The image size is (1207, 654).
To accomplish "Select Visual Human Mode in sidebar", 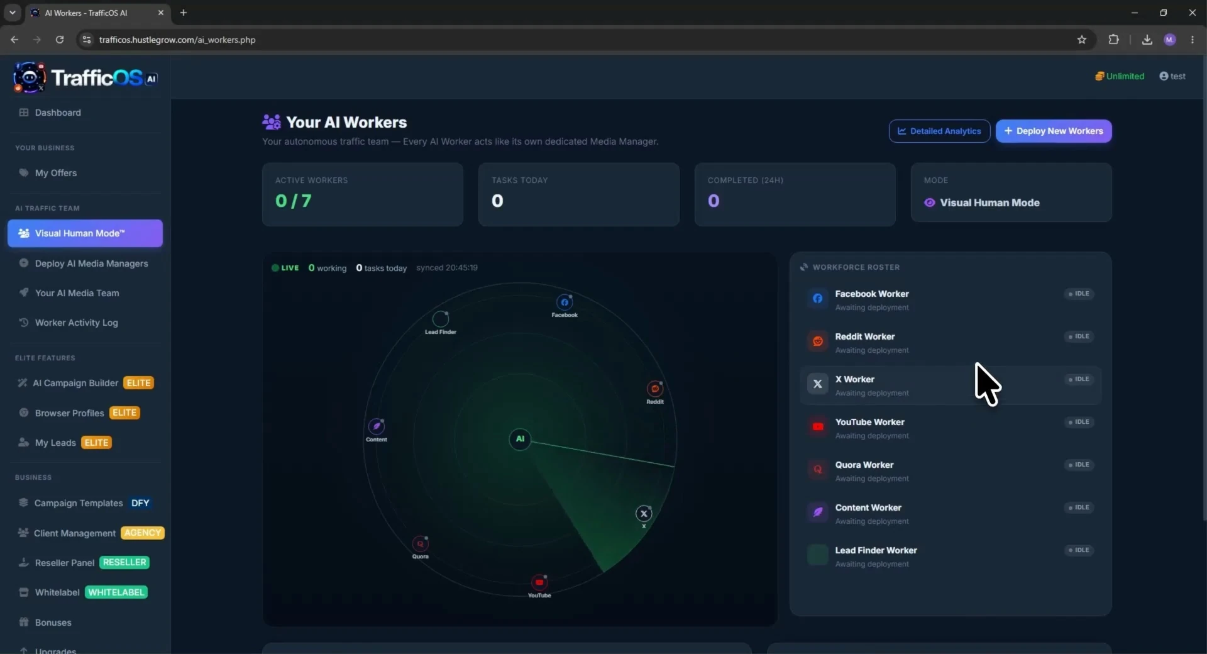I will [85, 233].
